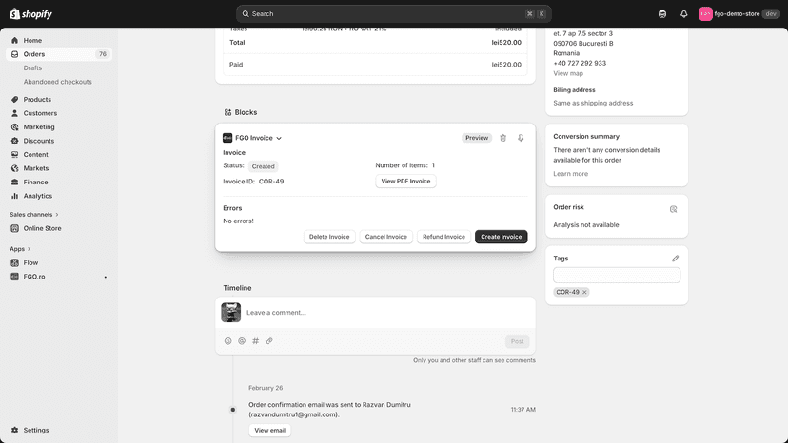Click the mention (@) icon under comment box
The height and width of the screenshot is (443, 788).
click(242, 341)
